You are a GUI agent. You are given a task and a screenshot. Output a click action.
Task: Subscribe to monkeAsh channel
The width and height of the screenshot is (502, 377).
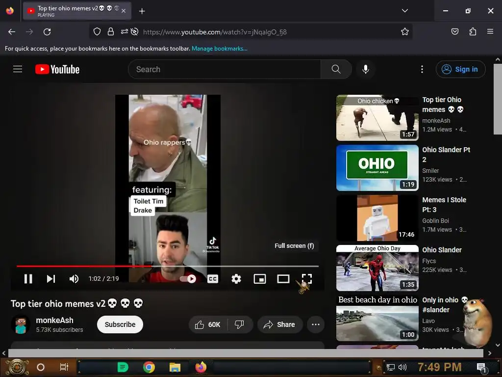[120, 324]
